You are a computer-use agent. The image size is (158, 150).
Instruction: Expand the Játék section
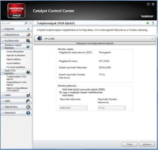tap(16, 101)
